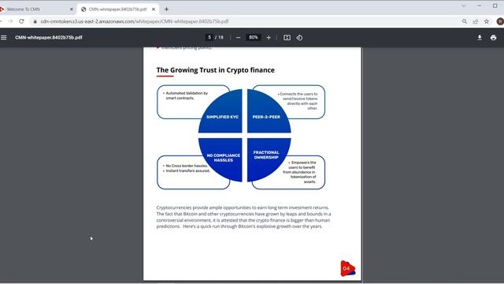Click the Cryptocurrencies provide ample opportunities paragraph
This screenshot has height=284, width=504.
[243, 217]
